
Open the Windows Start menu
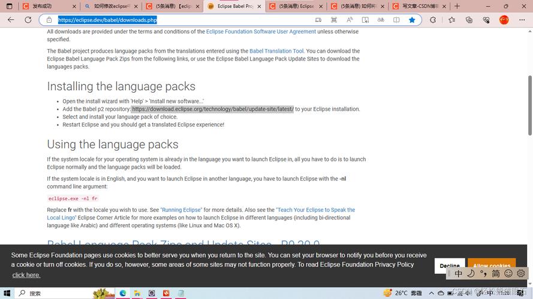pyautogui.click(x=7, y=293)
